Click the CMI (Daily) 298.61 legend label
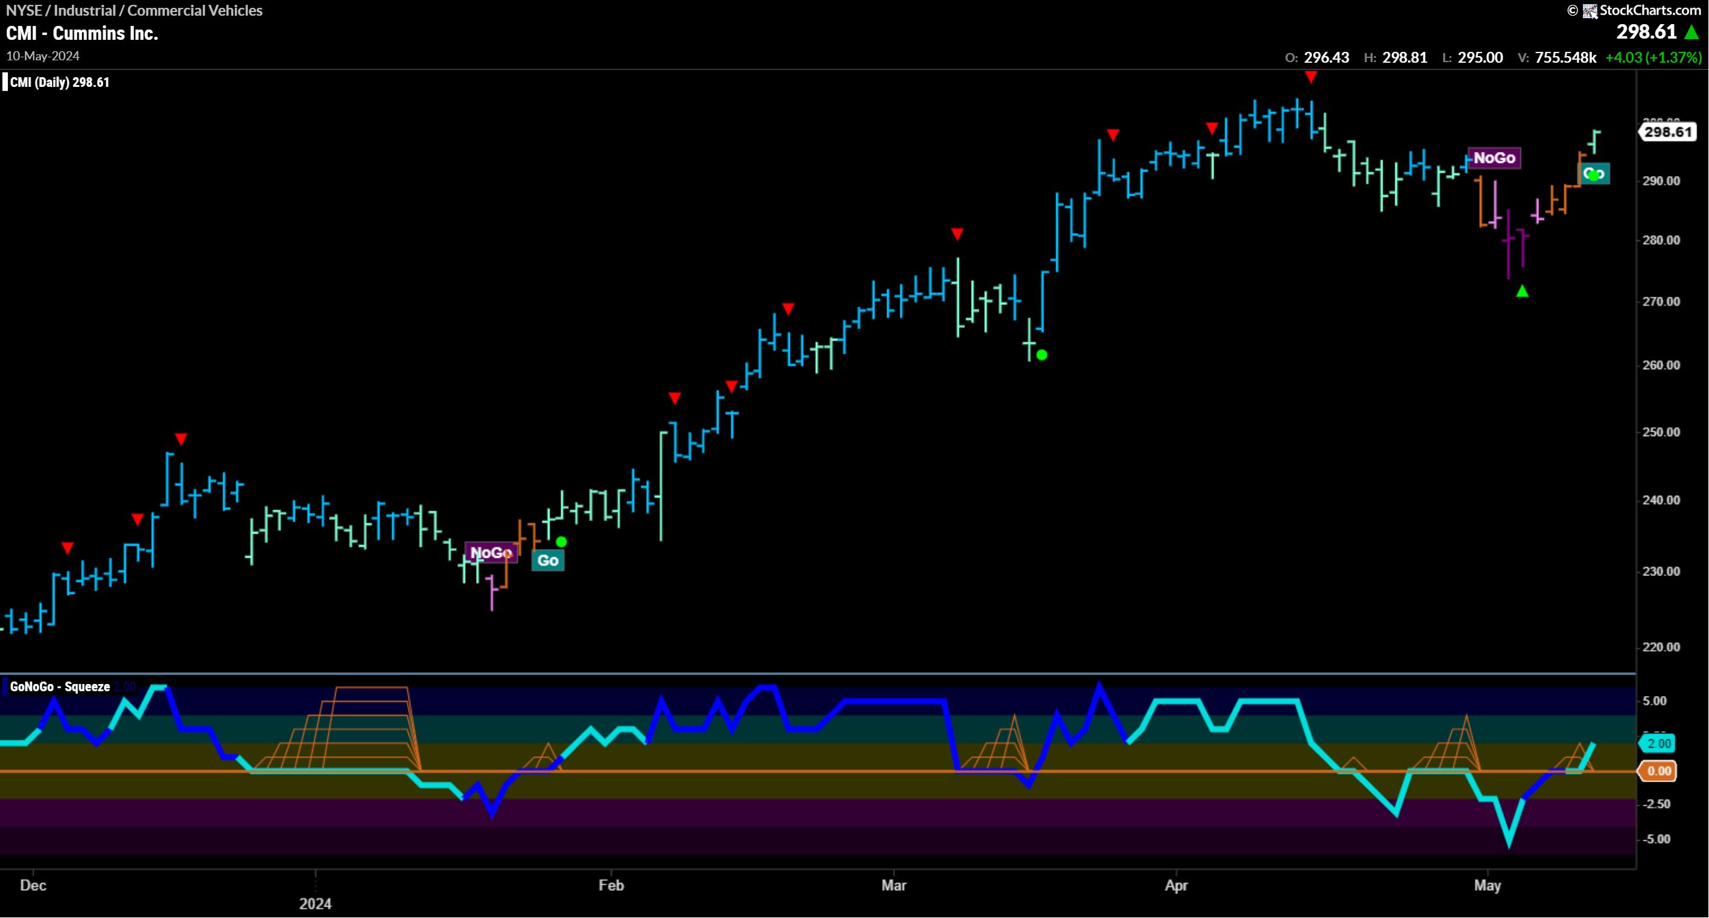This screenshot has height=918, width=1709. 60,82
